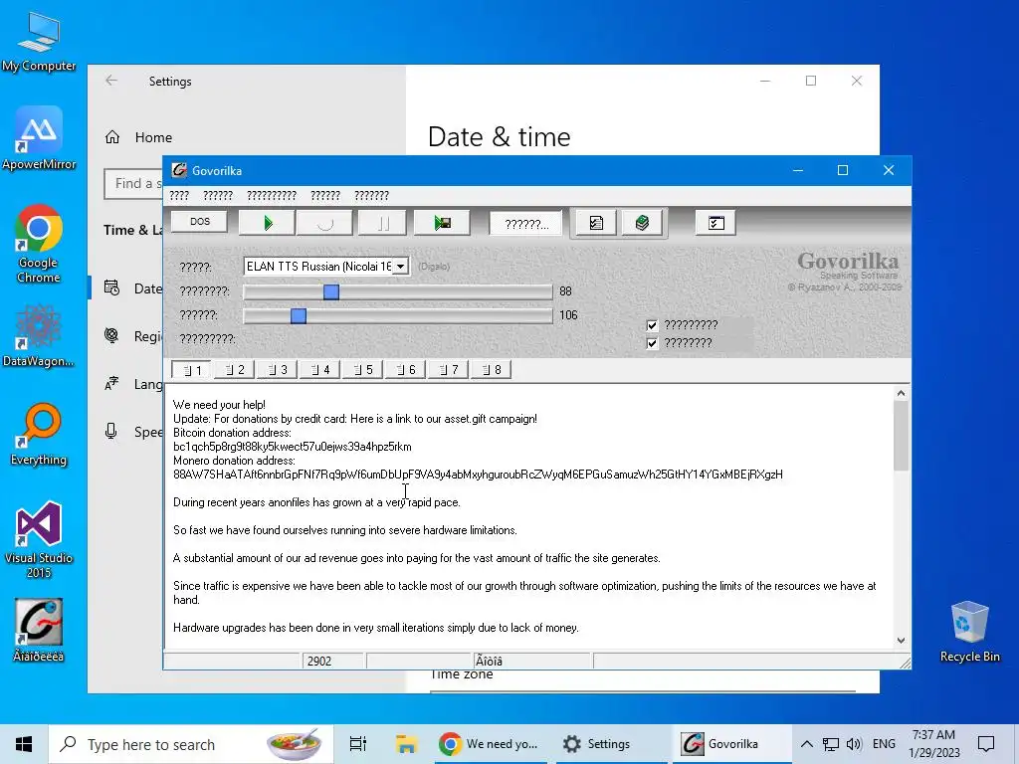Click the record-to-file icon in Govorilka
1019x764 pixels.
(x=443, y=224)
